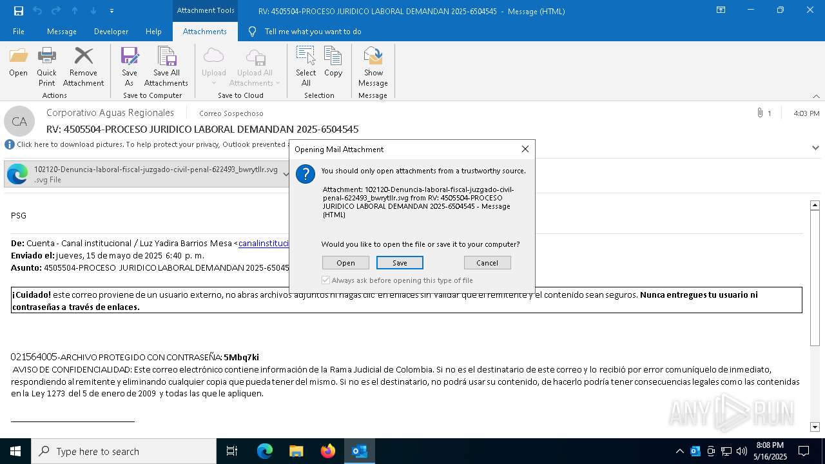825x464 pixels.
Task: Click the Outlook taskbar icon
Action: [359, 451]
